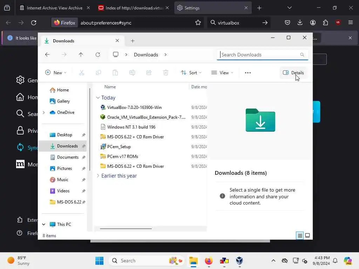Viewport: 359px width, 269px height.
Task: Toggle the Details pane button
Action: (x=293, y=73)
